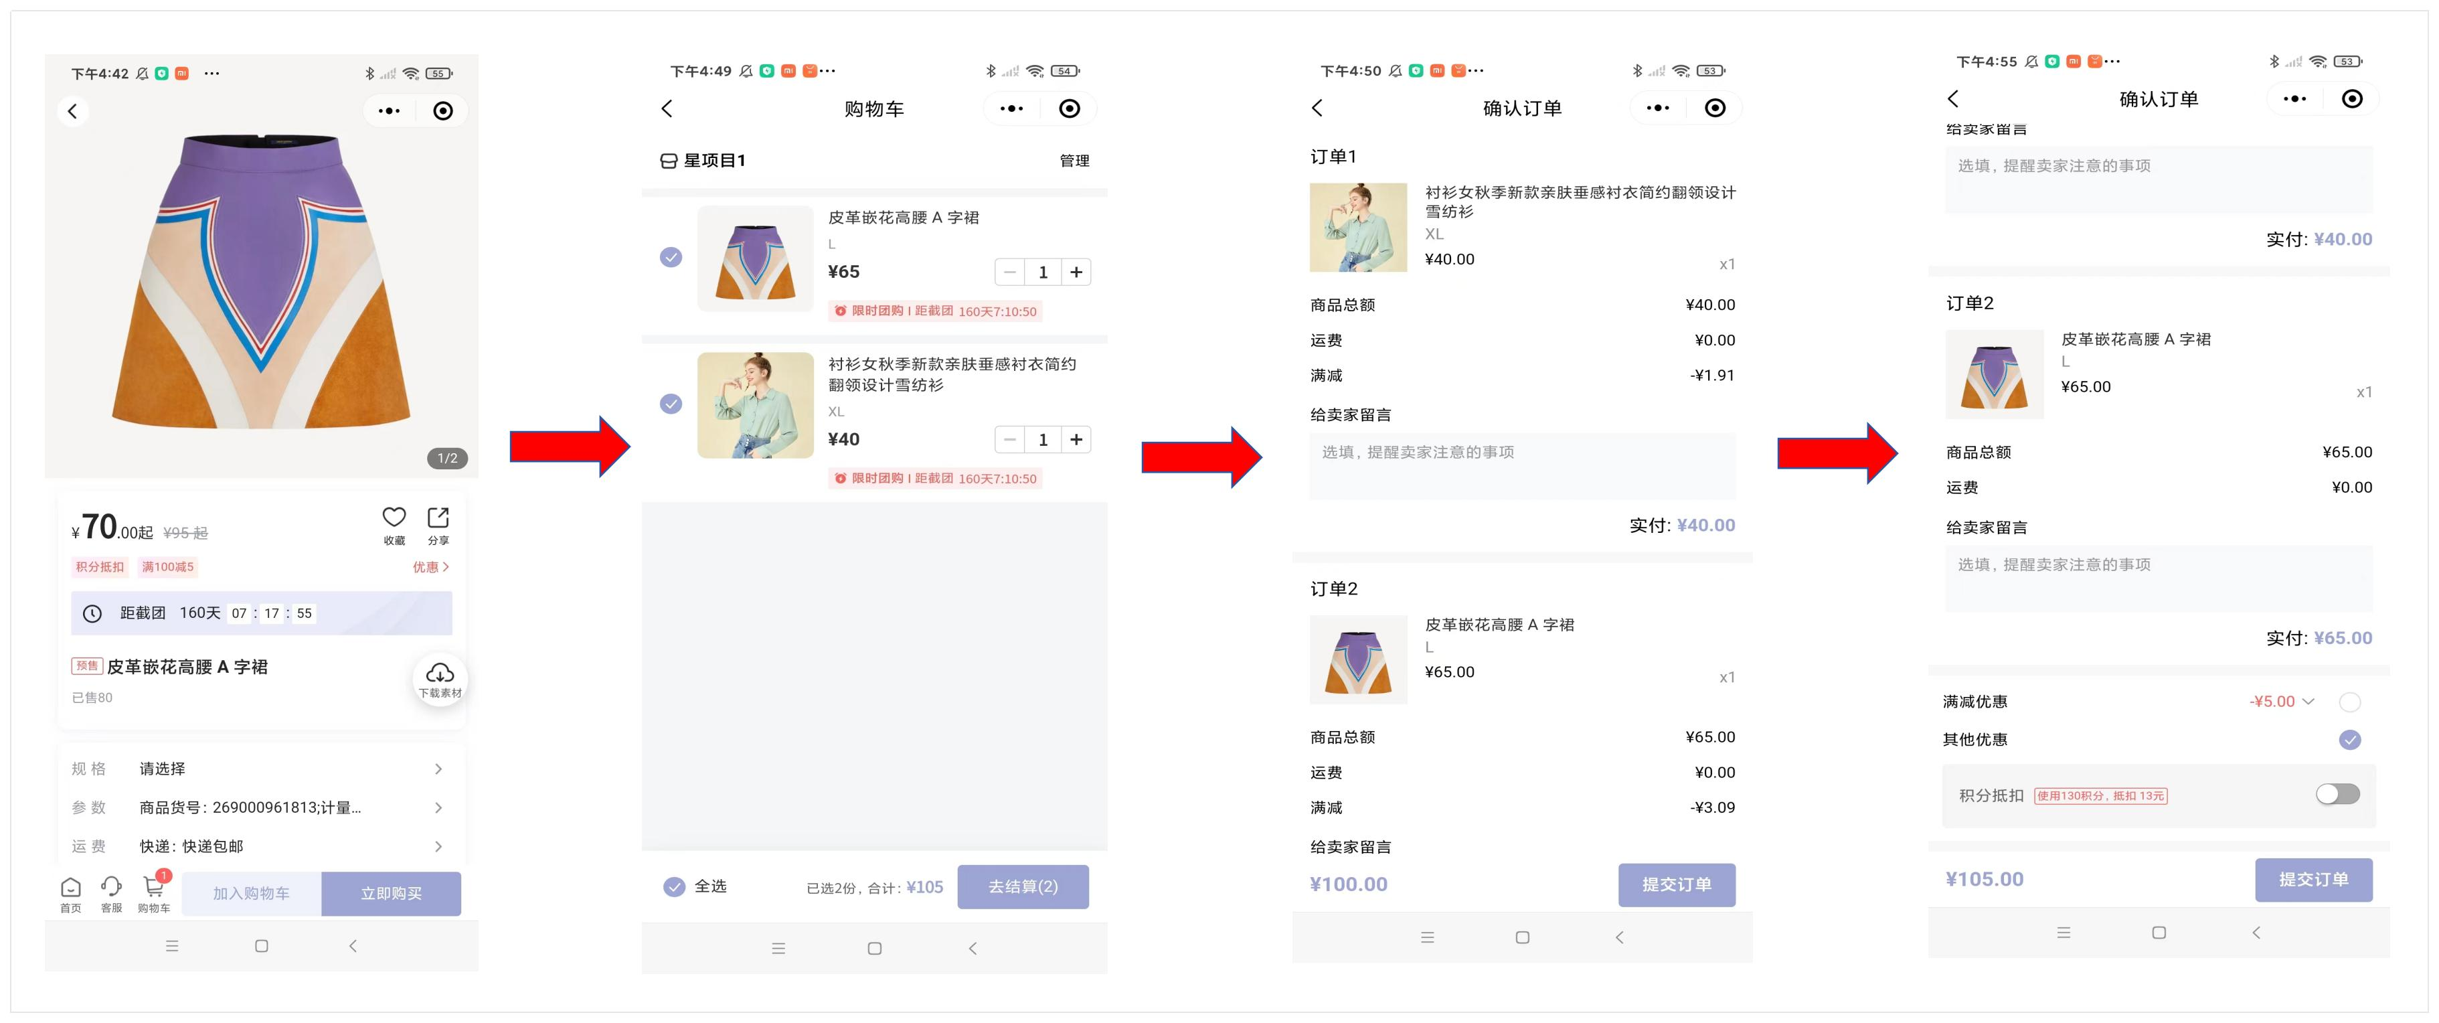The width and height of the screenshot is (2439, 1023).
Task: Tap the heart favorite (收藏) icon
Action: coord(394,517)
